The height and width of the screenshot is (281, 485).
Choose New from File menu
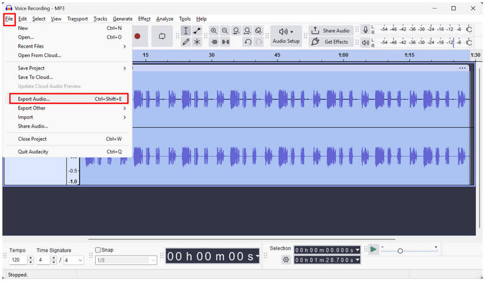(x=69, y=28)
